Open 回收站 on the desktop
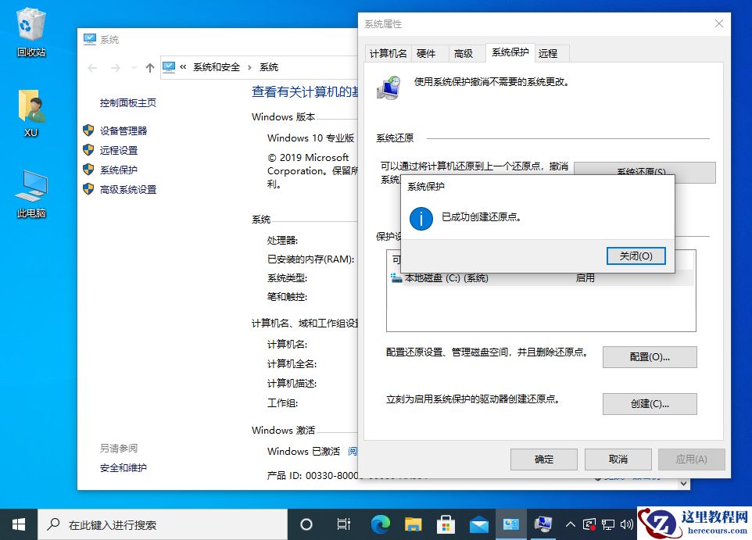This screenshot has height=540, width=752. click(x=29, y=27)
